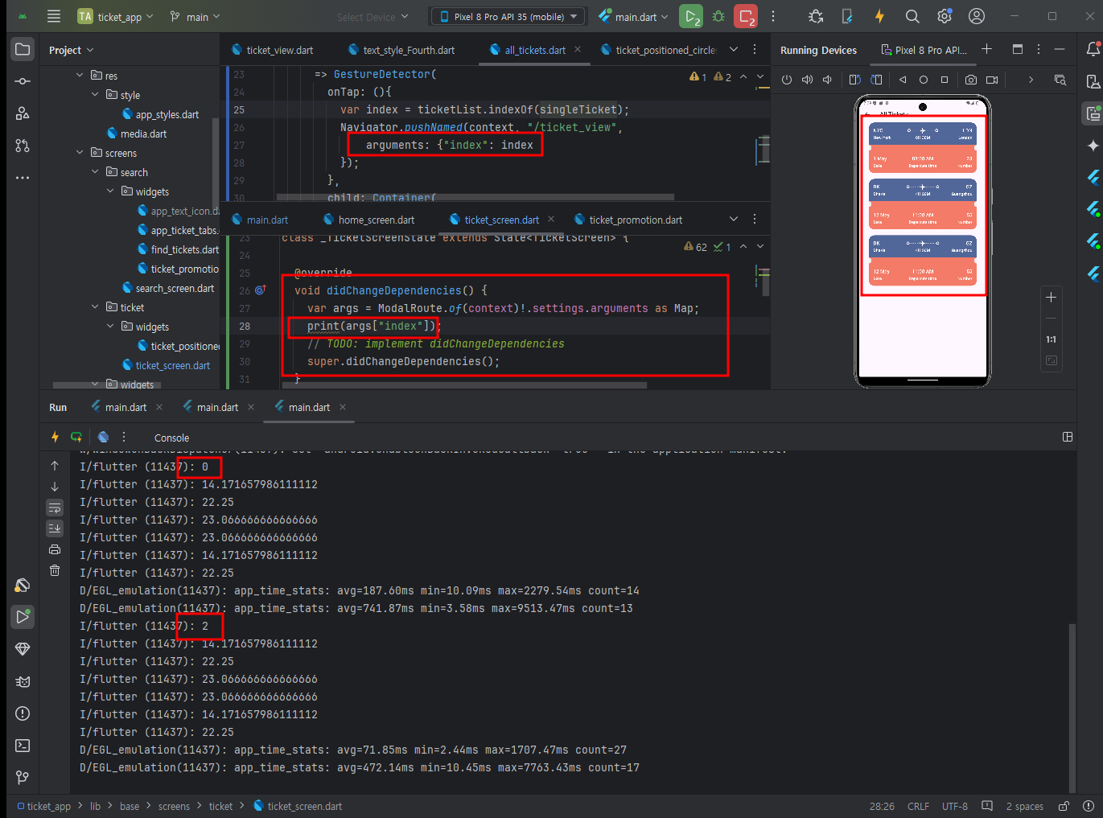Set emulator zoom to 1:1 actual size
This screenshot has height=818, width=1103.
coord(1051,339)
